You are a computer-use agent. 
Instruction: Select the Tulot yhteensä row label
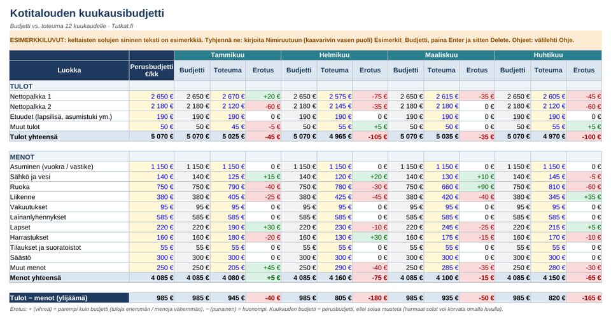69,137
